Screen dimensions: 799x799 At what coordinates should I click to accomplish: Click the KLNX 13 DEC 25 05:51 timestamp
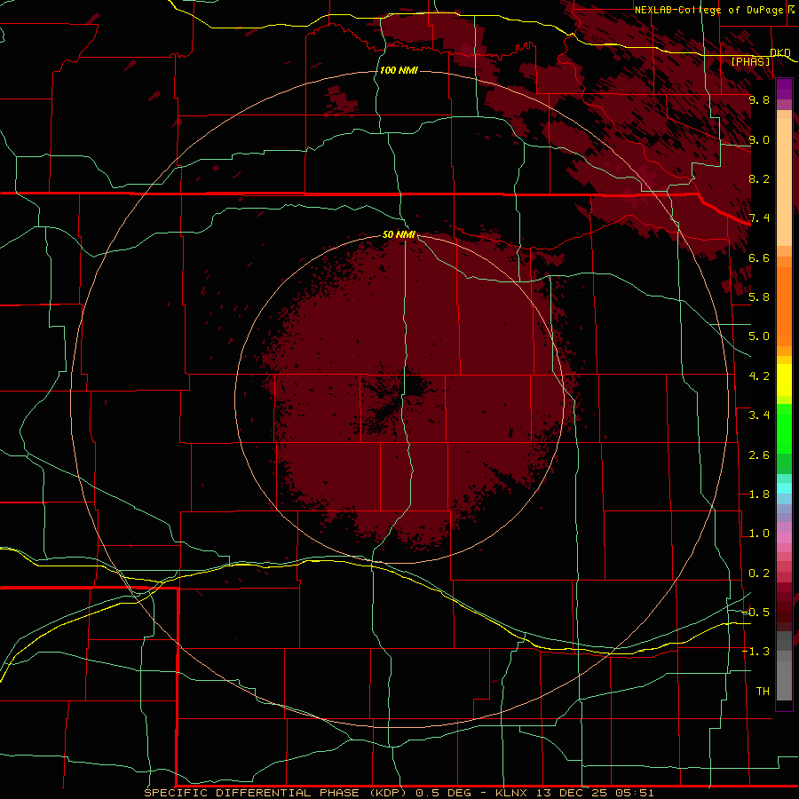[x=574, y=793]
